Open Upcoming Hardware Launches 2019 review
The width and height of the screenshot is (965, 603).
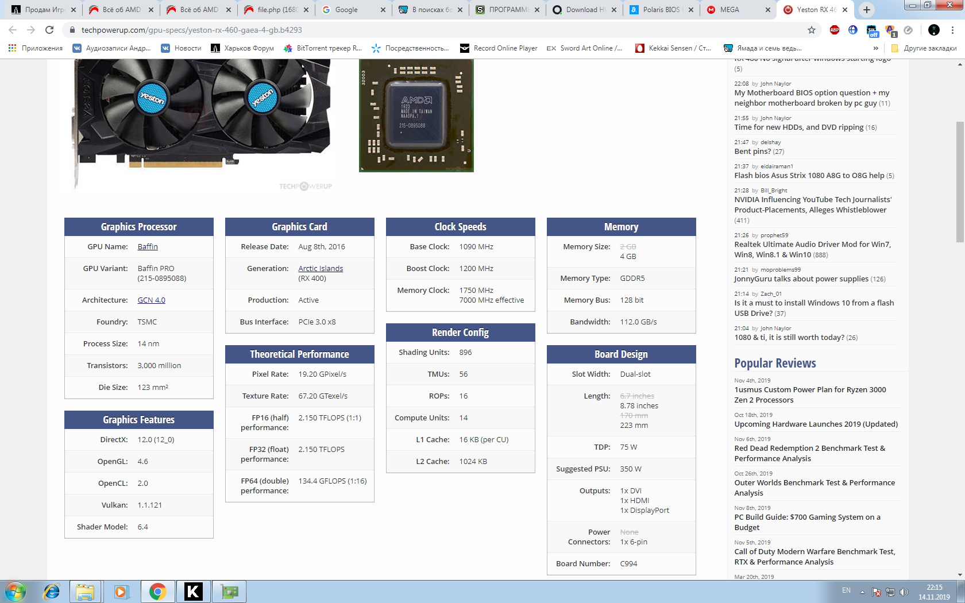pyautogui.click(x=816, y=424)
